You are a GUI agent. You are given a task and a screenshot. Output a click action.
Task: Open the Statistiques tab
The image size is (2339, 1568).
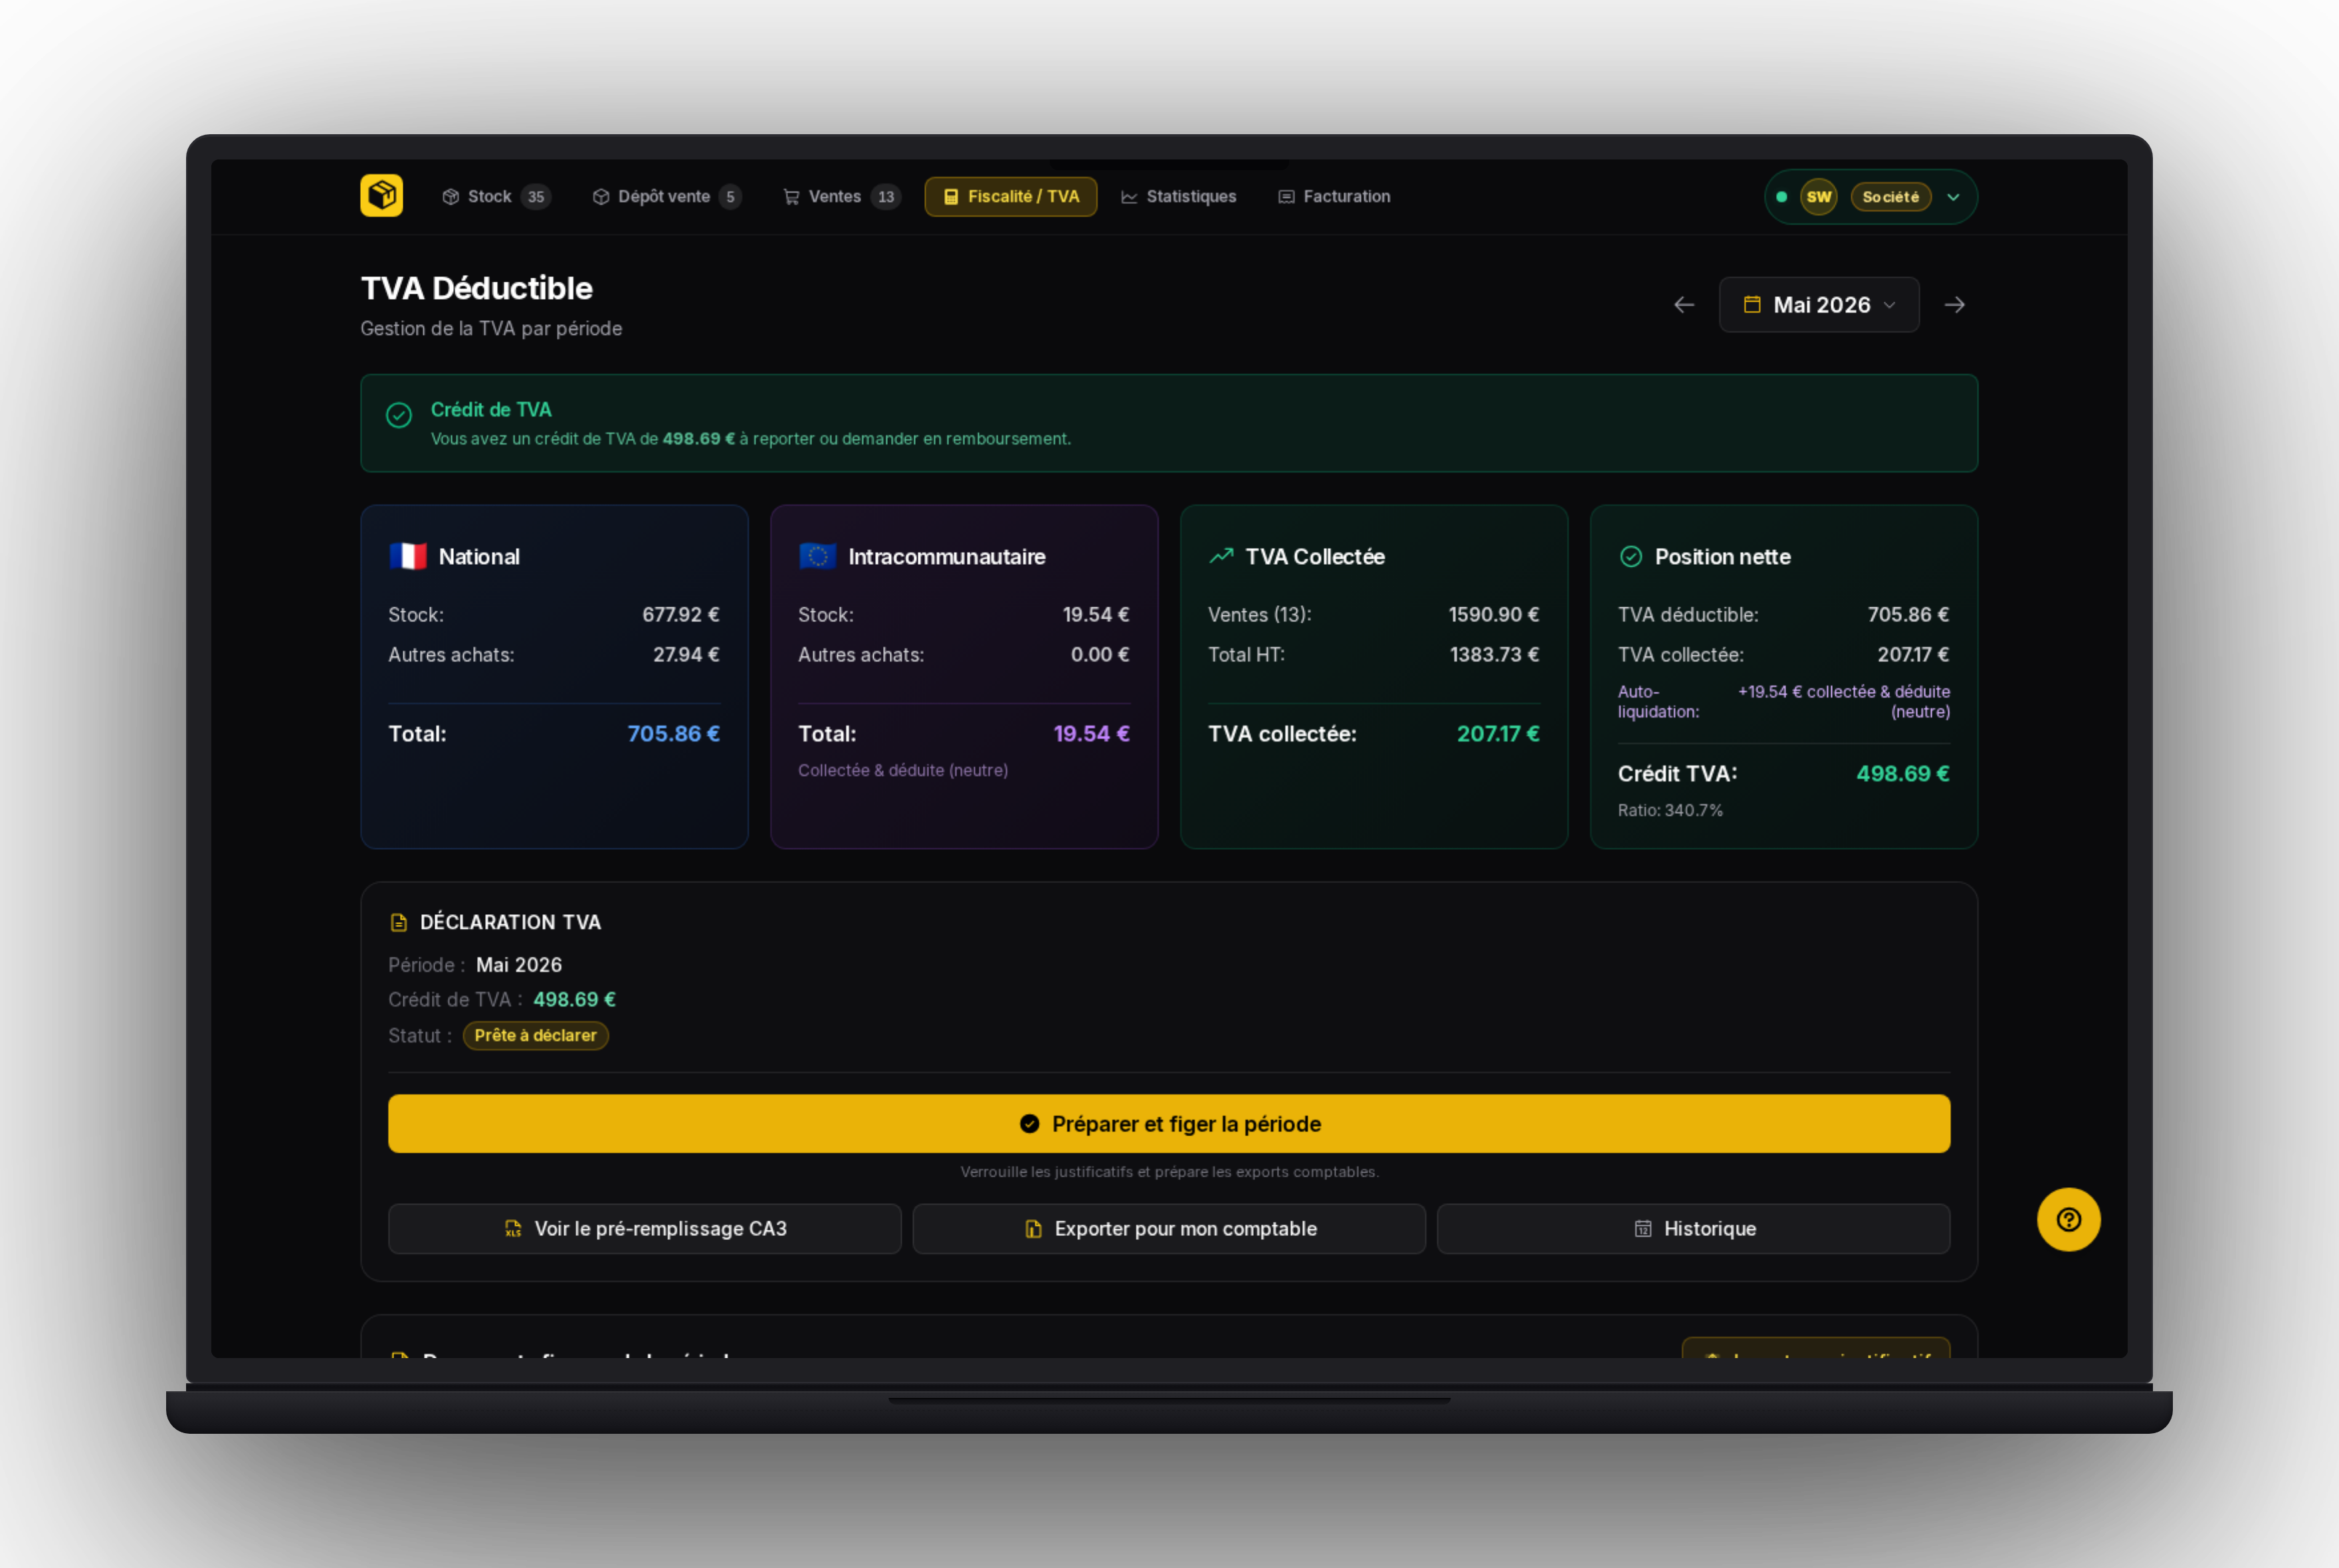(1178, 197)
